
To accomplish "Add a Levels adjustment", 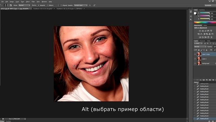I will tap(202, 31).
